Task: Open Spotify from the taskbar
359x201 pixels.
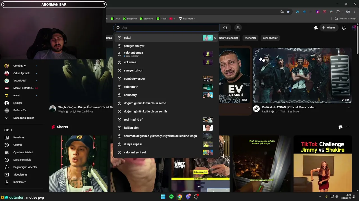Action: pos(171,197)
